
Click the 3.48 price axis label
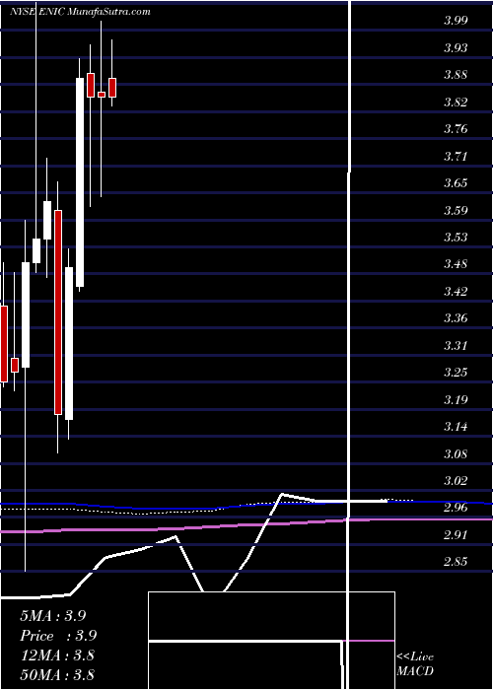(x=456, y=264)
